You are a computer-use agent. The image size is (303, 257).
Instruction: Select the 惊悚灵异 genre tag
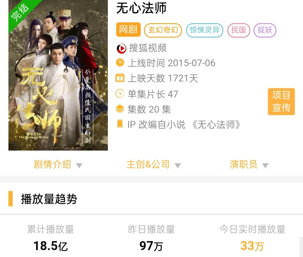[x=205, y=30]
